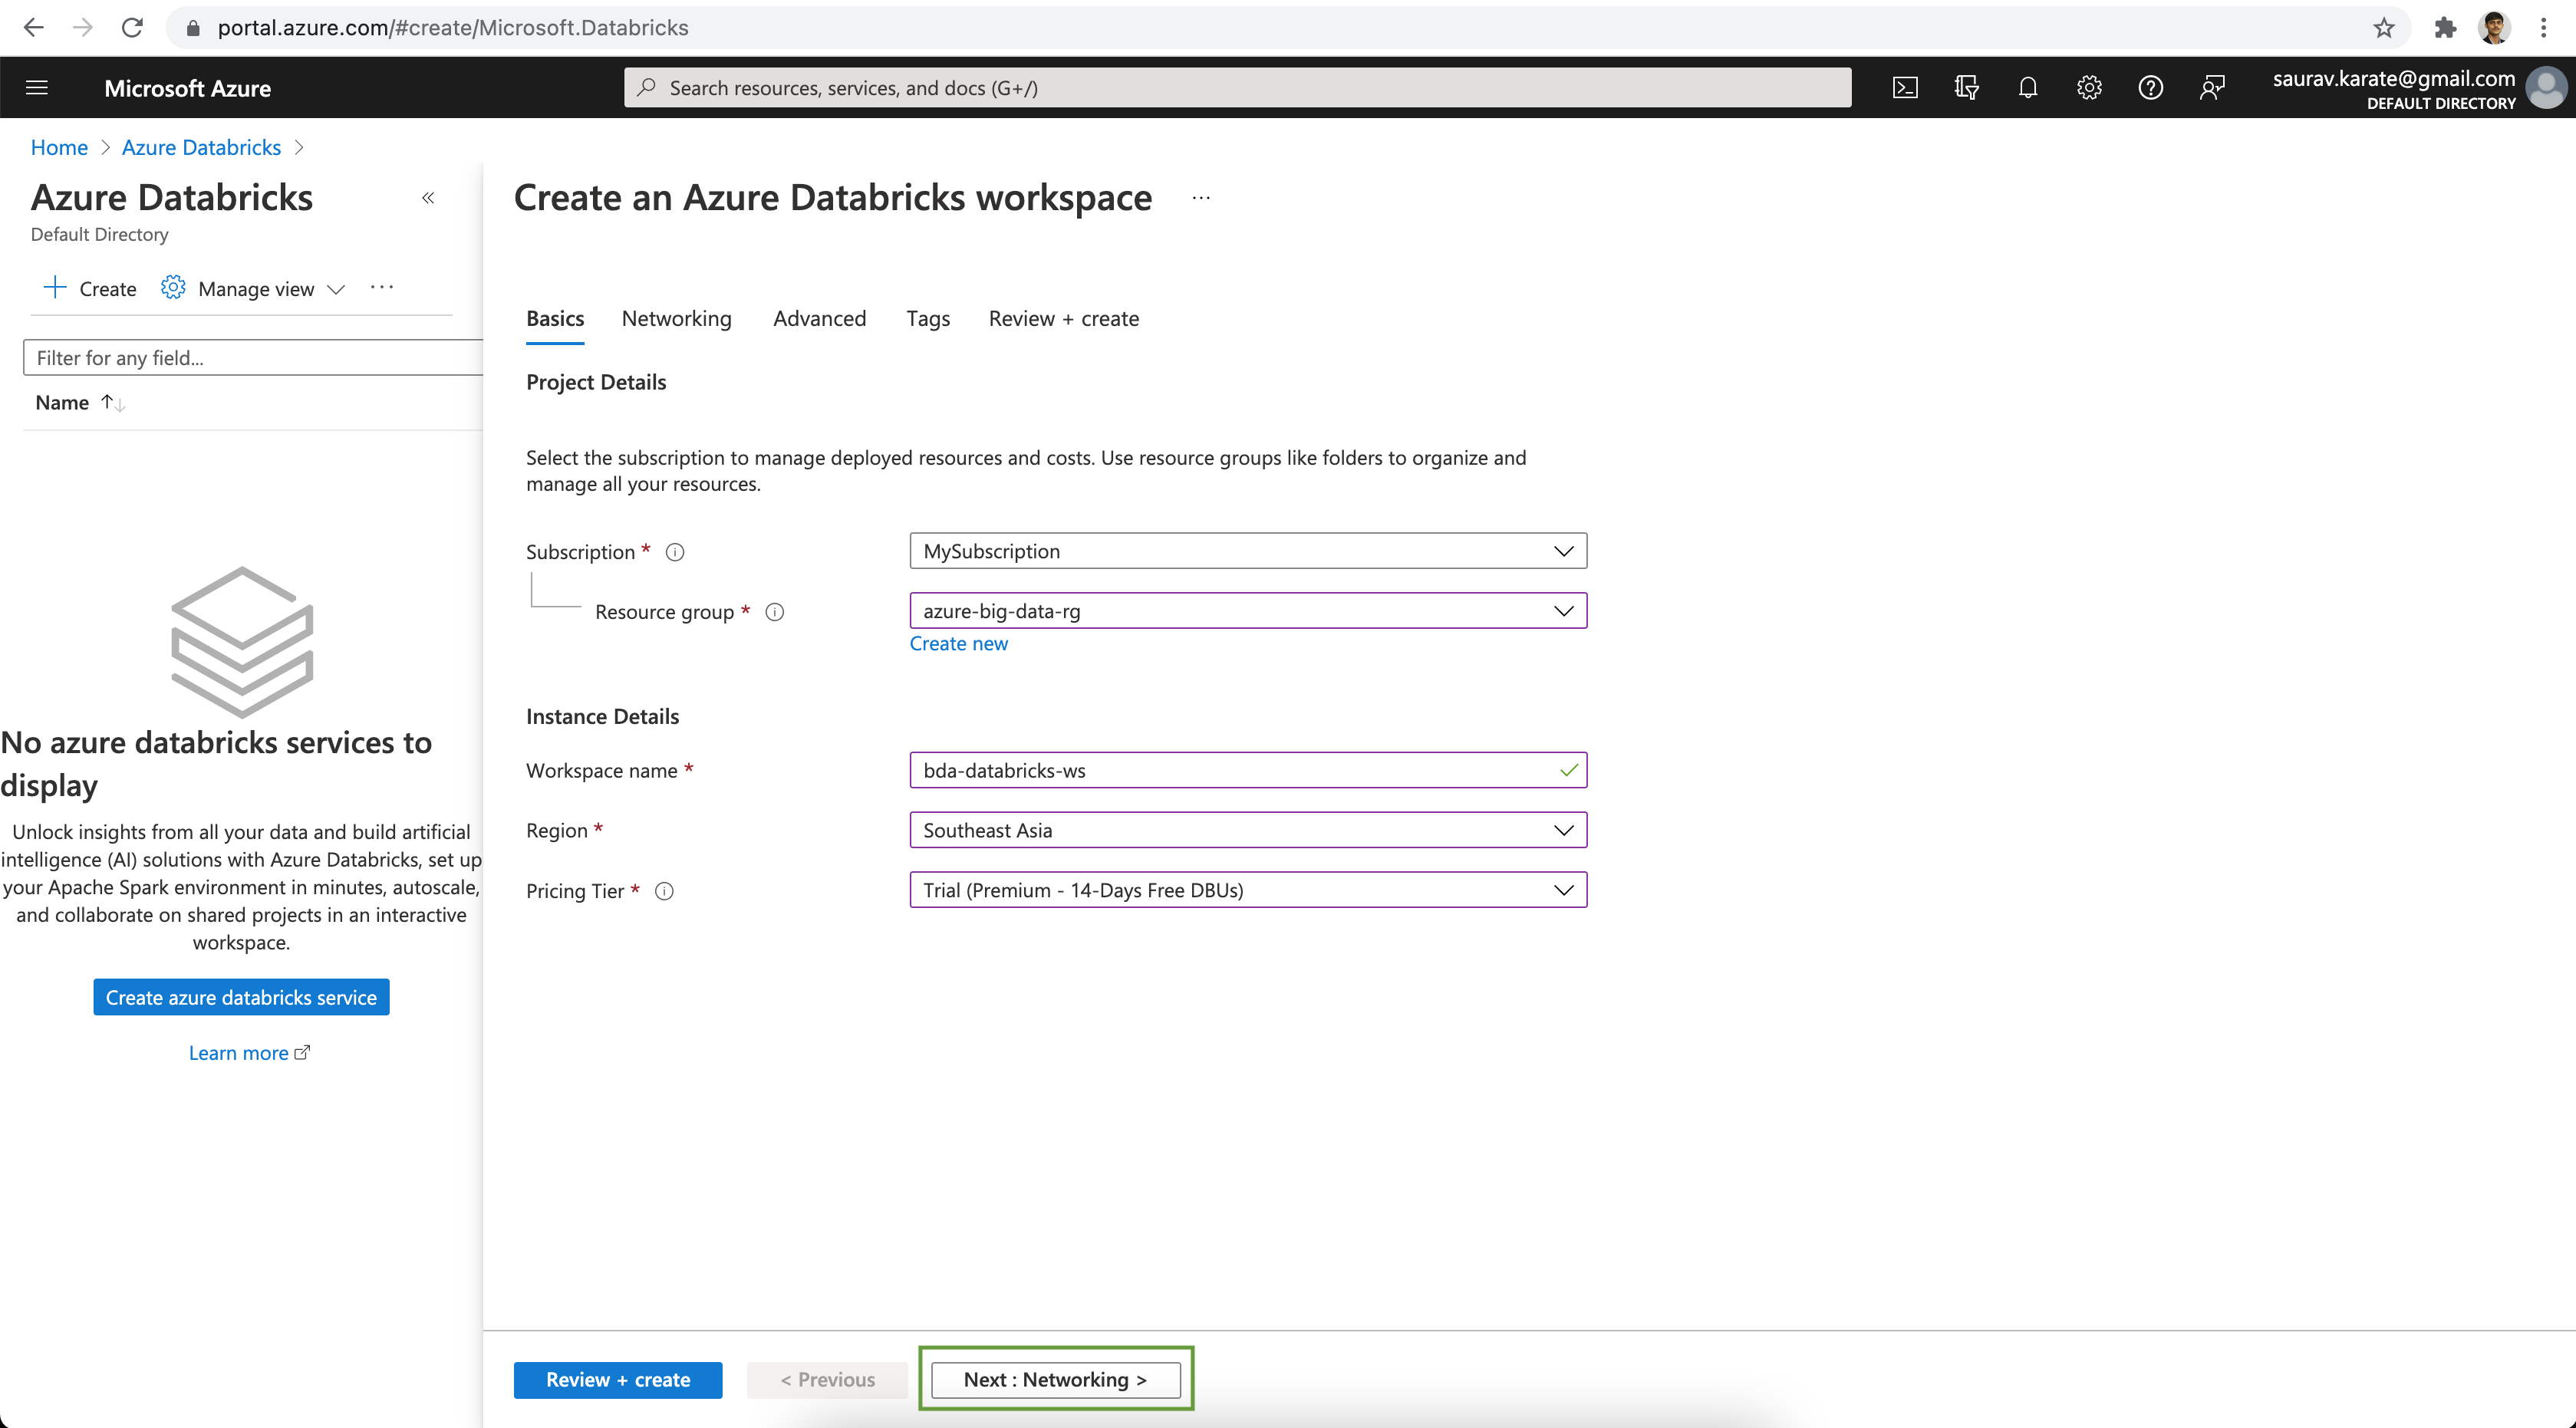This screenshot has width=2576, height=1428.
Task: Click Next : Networking button
Action: (x=1055, y=1380)
